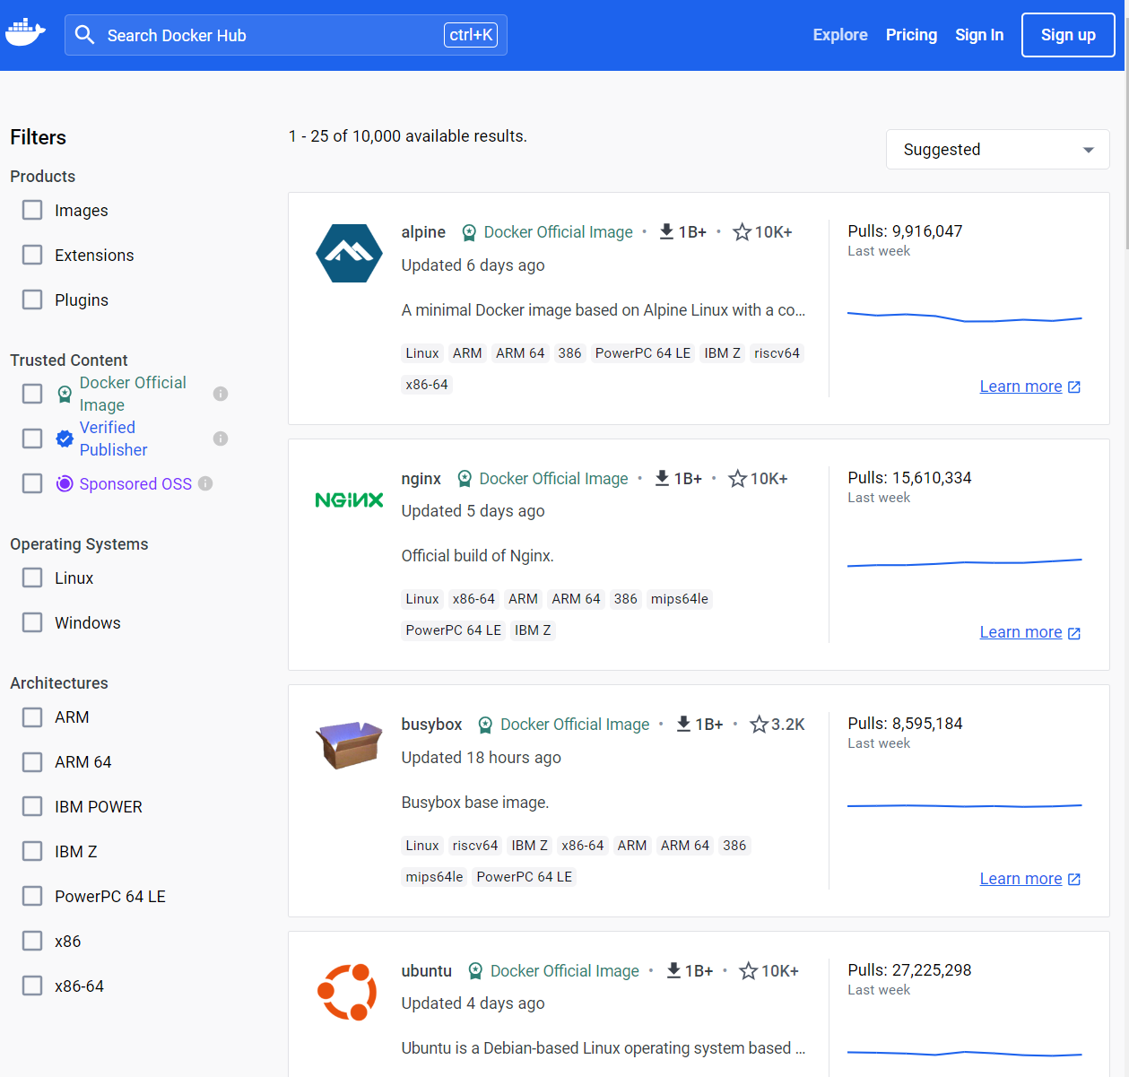Click the search magnifier icon
1129x1077 pixels.
tap(84, 35)
